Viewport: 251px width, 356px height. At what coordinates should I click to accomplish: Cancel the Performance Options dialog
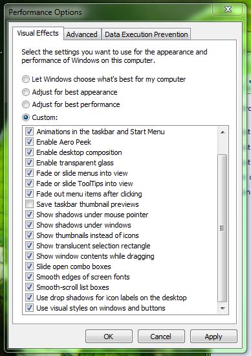pyautogui.click(x=161, y=337)
